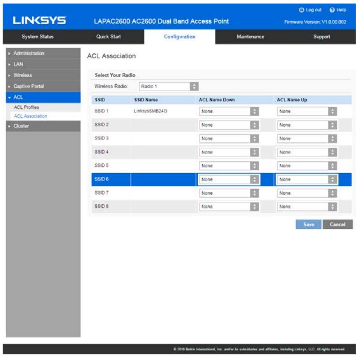
Task: Click the highlighted SSID 6 row label
Action: coord(101,179)
